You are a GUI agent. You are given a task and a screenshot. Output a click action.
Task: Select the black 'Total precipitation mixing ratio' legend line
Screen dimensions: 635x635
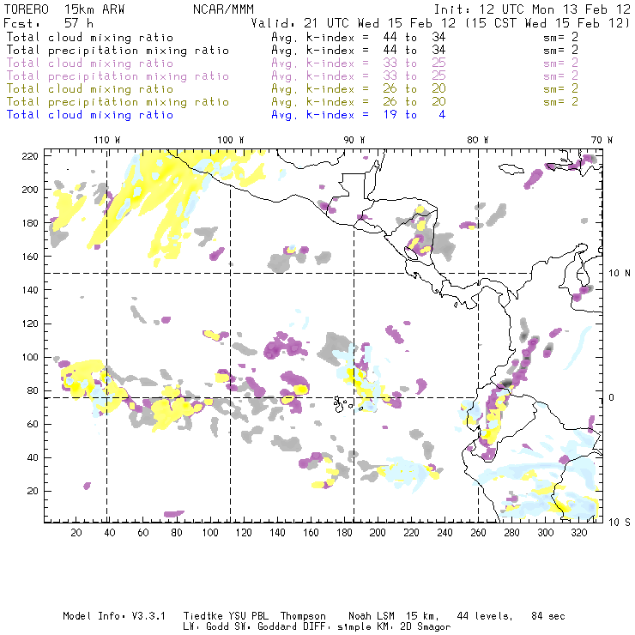click(x=118, y=51)
